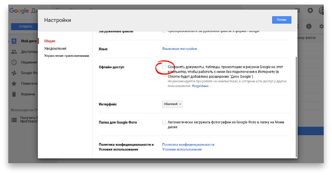Click the Google logo
This screenshot has width=332, height=175.
click(19, 10)
